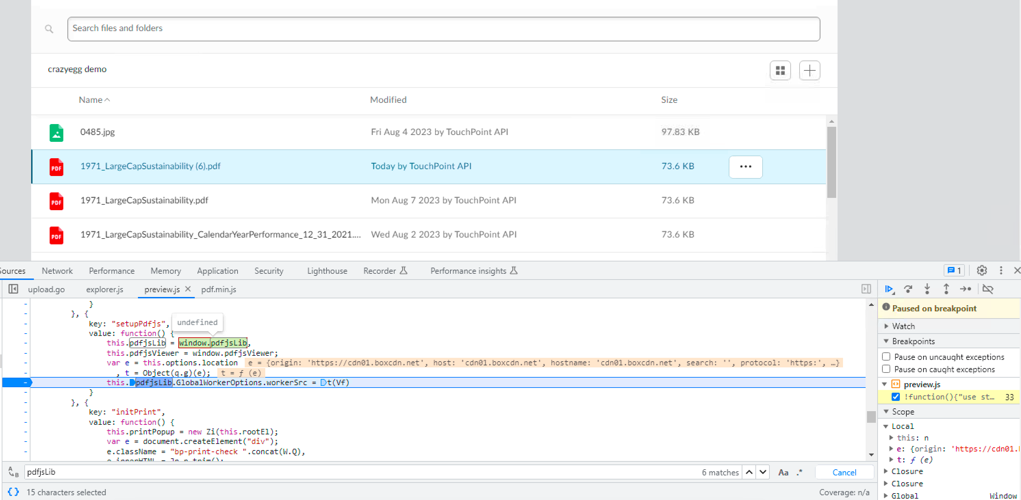
Task: Collapse the Breakpoints section
Action: (x=886, y=341)
